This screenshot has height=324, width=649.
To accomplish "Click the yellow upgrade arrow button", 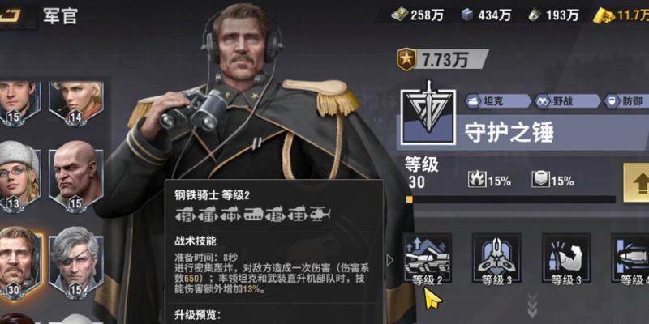I will (638, 182).
